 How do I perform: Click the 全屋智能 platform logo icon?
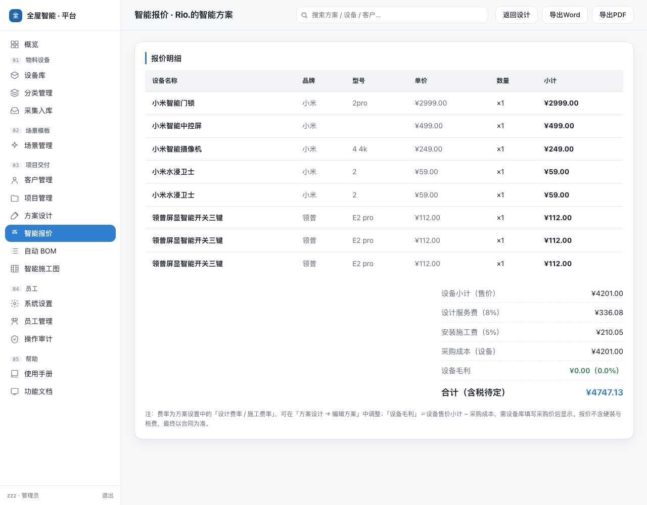(16, 16)
